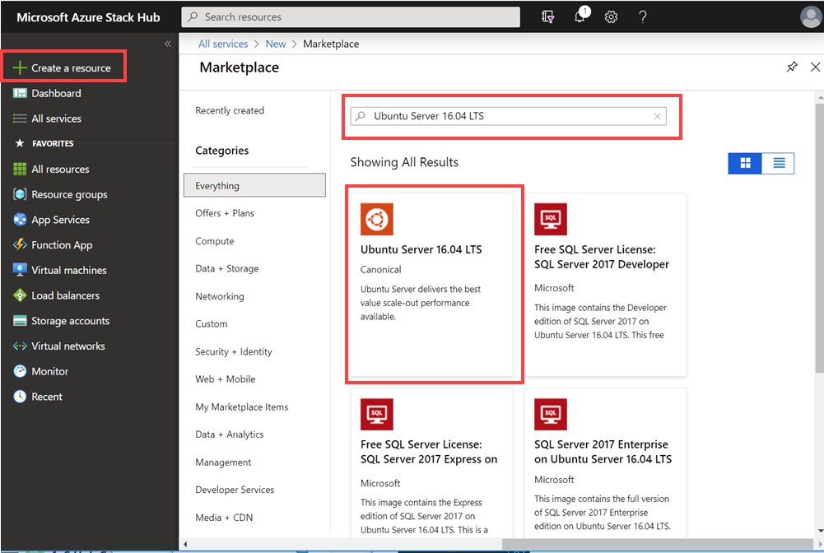Click the SQL Server 2017 Developer tile icon
Image resolution: width=824 pixels, height=553 pixels.
click(551, 219)
